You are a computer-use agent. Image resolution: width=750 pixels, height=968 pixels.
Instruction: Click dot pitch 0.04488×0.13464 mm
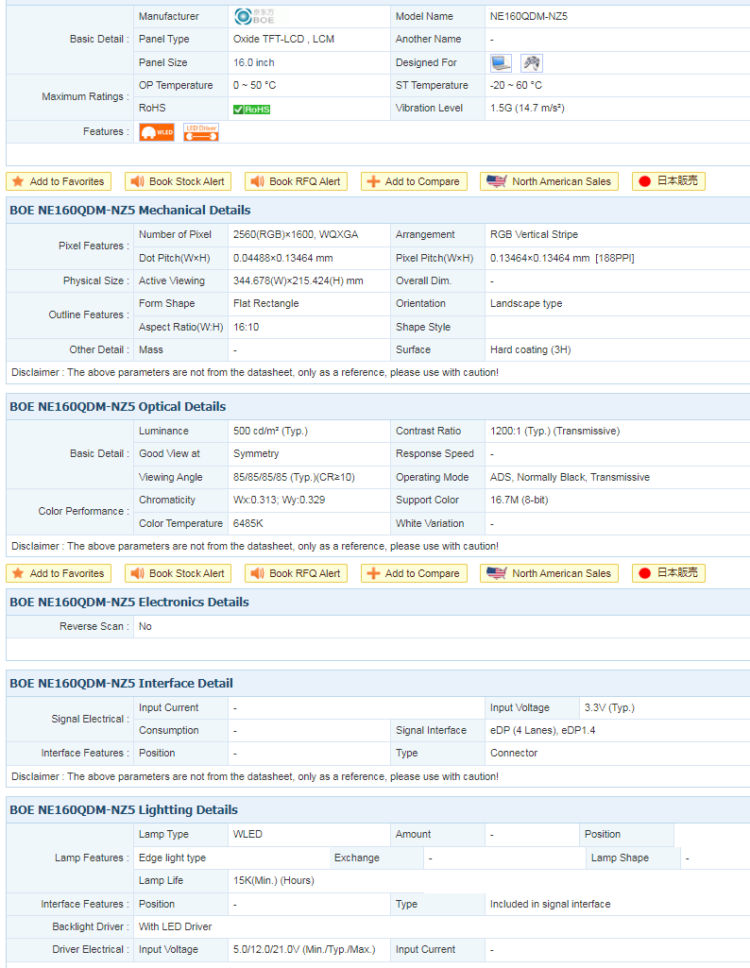point(282,258)
